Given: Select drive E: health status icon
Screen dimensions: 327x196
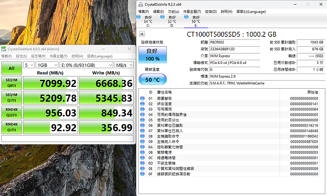Looking at the screenshot, I should (186, 17).
